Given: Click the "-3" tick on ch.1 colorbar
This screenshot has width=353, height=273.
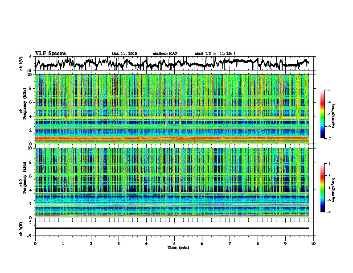Looking at the screenshot, I should (x=328, y=90).
